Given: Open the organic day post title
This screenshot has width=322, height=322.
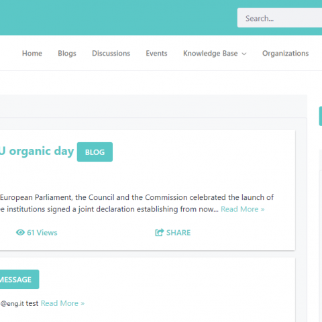Looking at the screenshot, I should (37, 152).
